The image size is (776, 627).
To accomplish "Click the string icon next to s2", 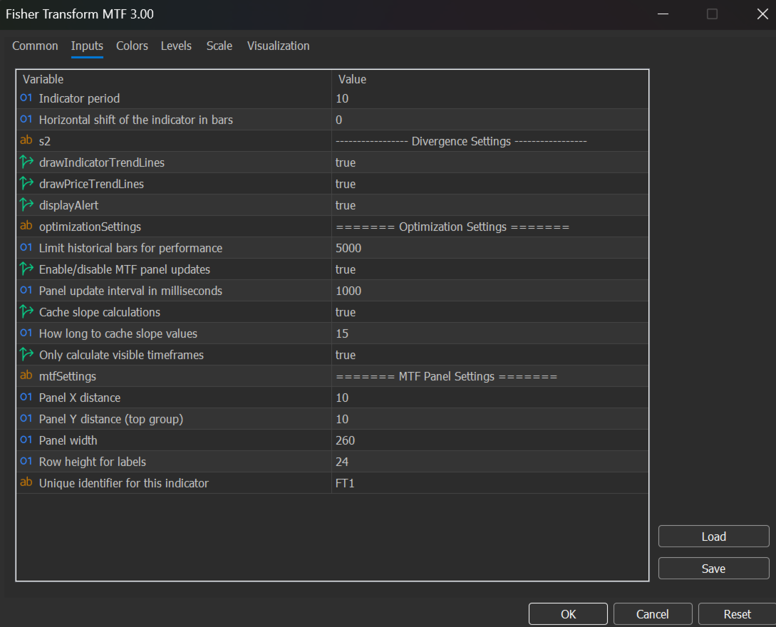I will [26, 140].
